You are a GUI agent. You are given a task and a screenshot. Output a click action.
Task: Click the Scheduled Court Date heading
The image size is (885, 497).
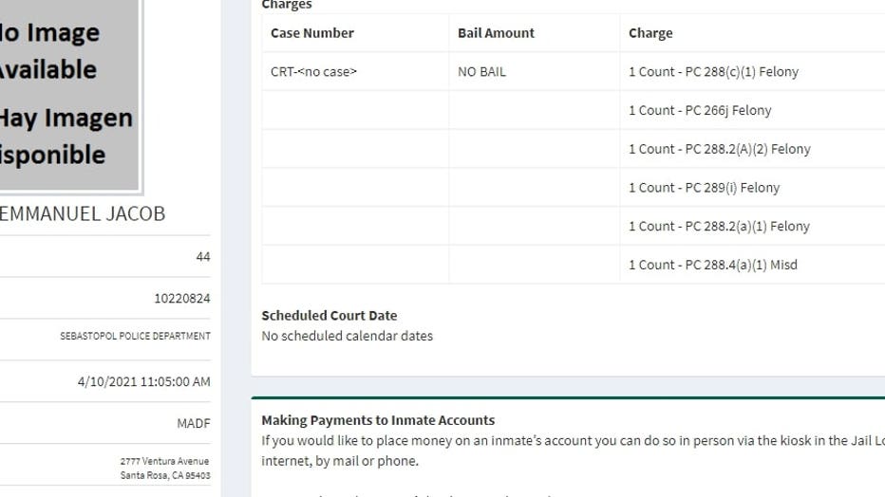(x=330, y=316)
